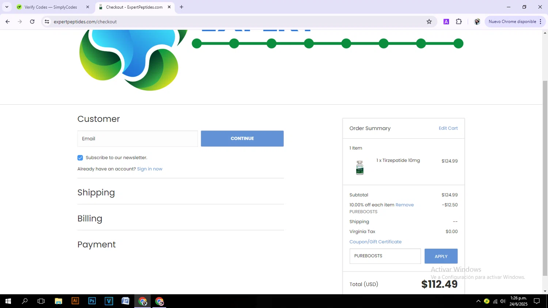Click the green tray icon beside network

click(487, 301)
